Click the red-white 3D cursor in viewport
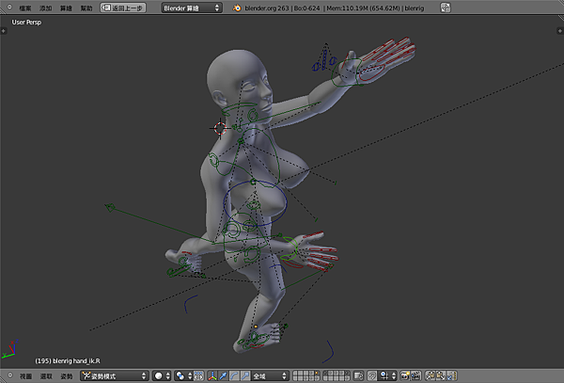The width and height of the screenshot is (564, 383). (x=221, y=127)
